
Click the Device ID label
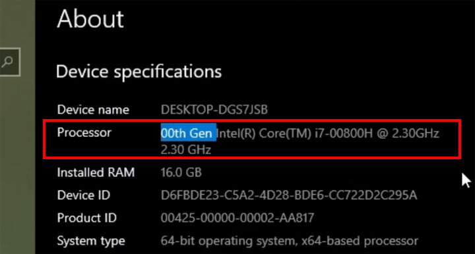coord(84,195)
